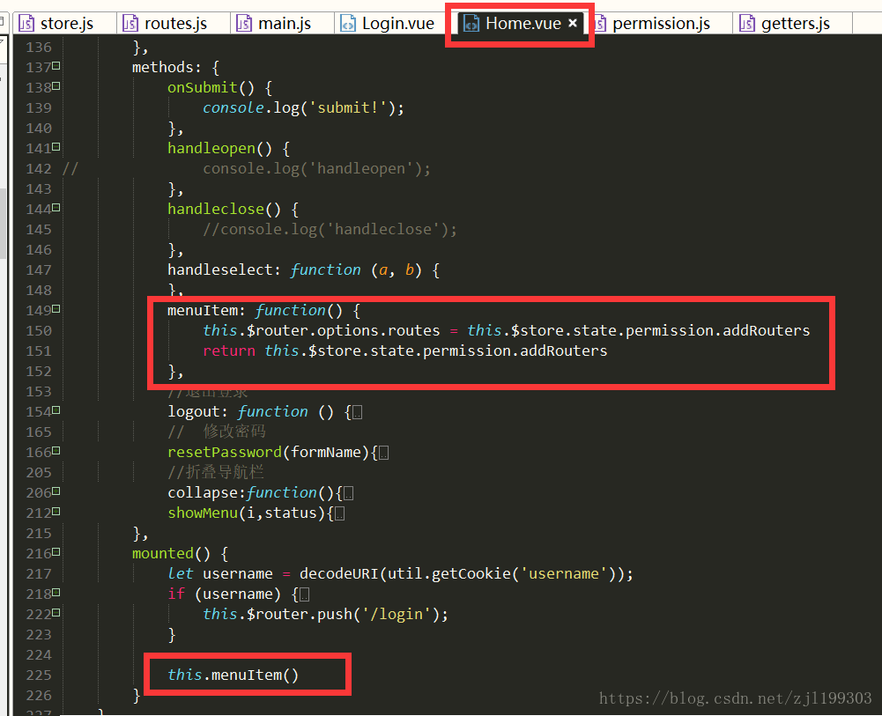Screen dimensions: 882x716
Task: Click the store.js file icon
Action: click(26, 24)
